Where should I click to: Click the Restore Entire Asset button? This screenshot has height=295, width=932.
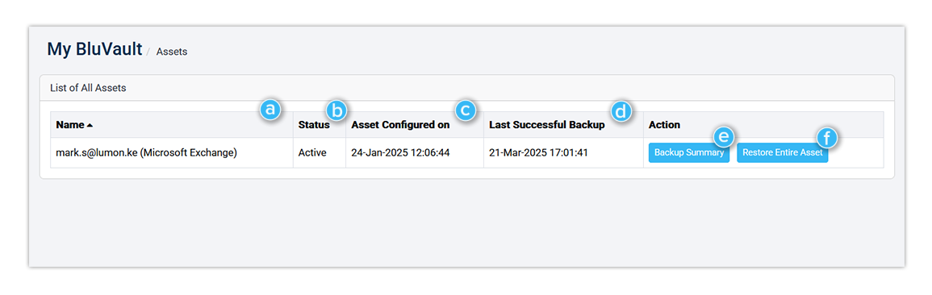coord(782,152)
